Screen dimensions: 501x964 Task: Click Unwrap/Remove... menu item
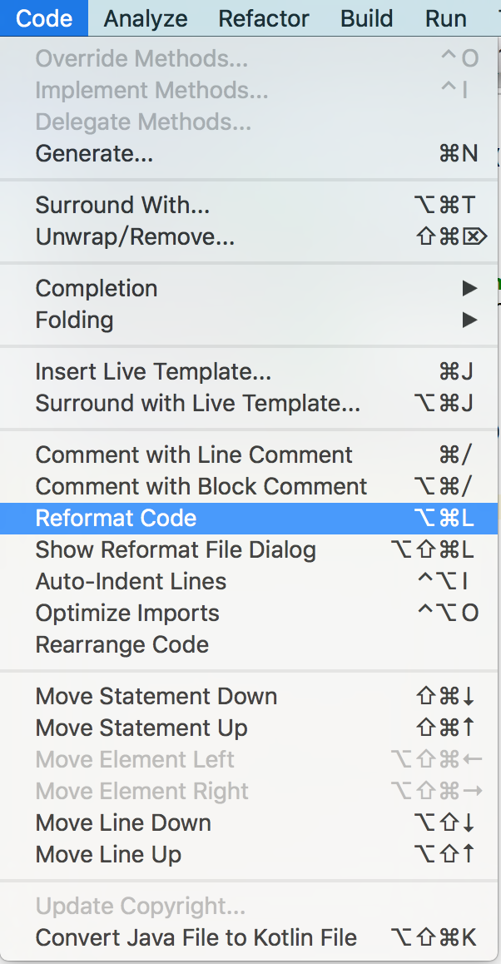(x=135, y=236)
